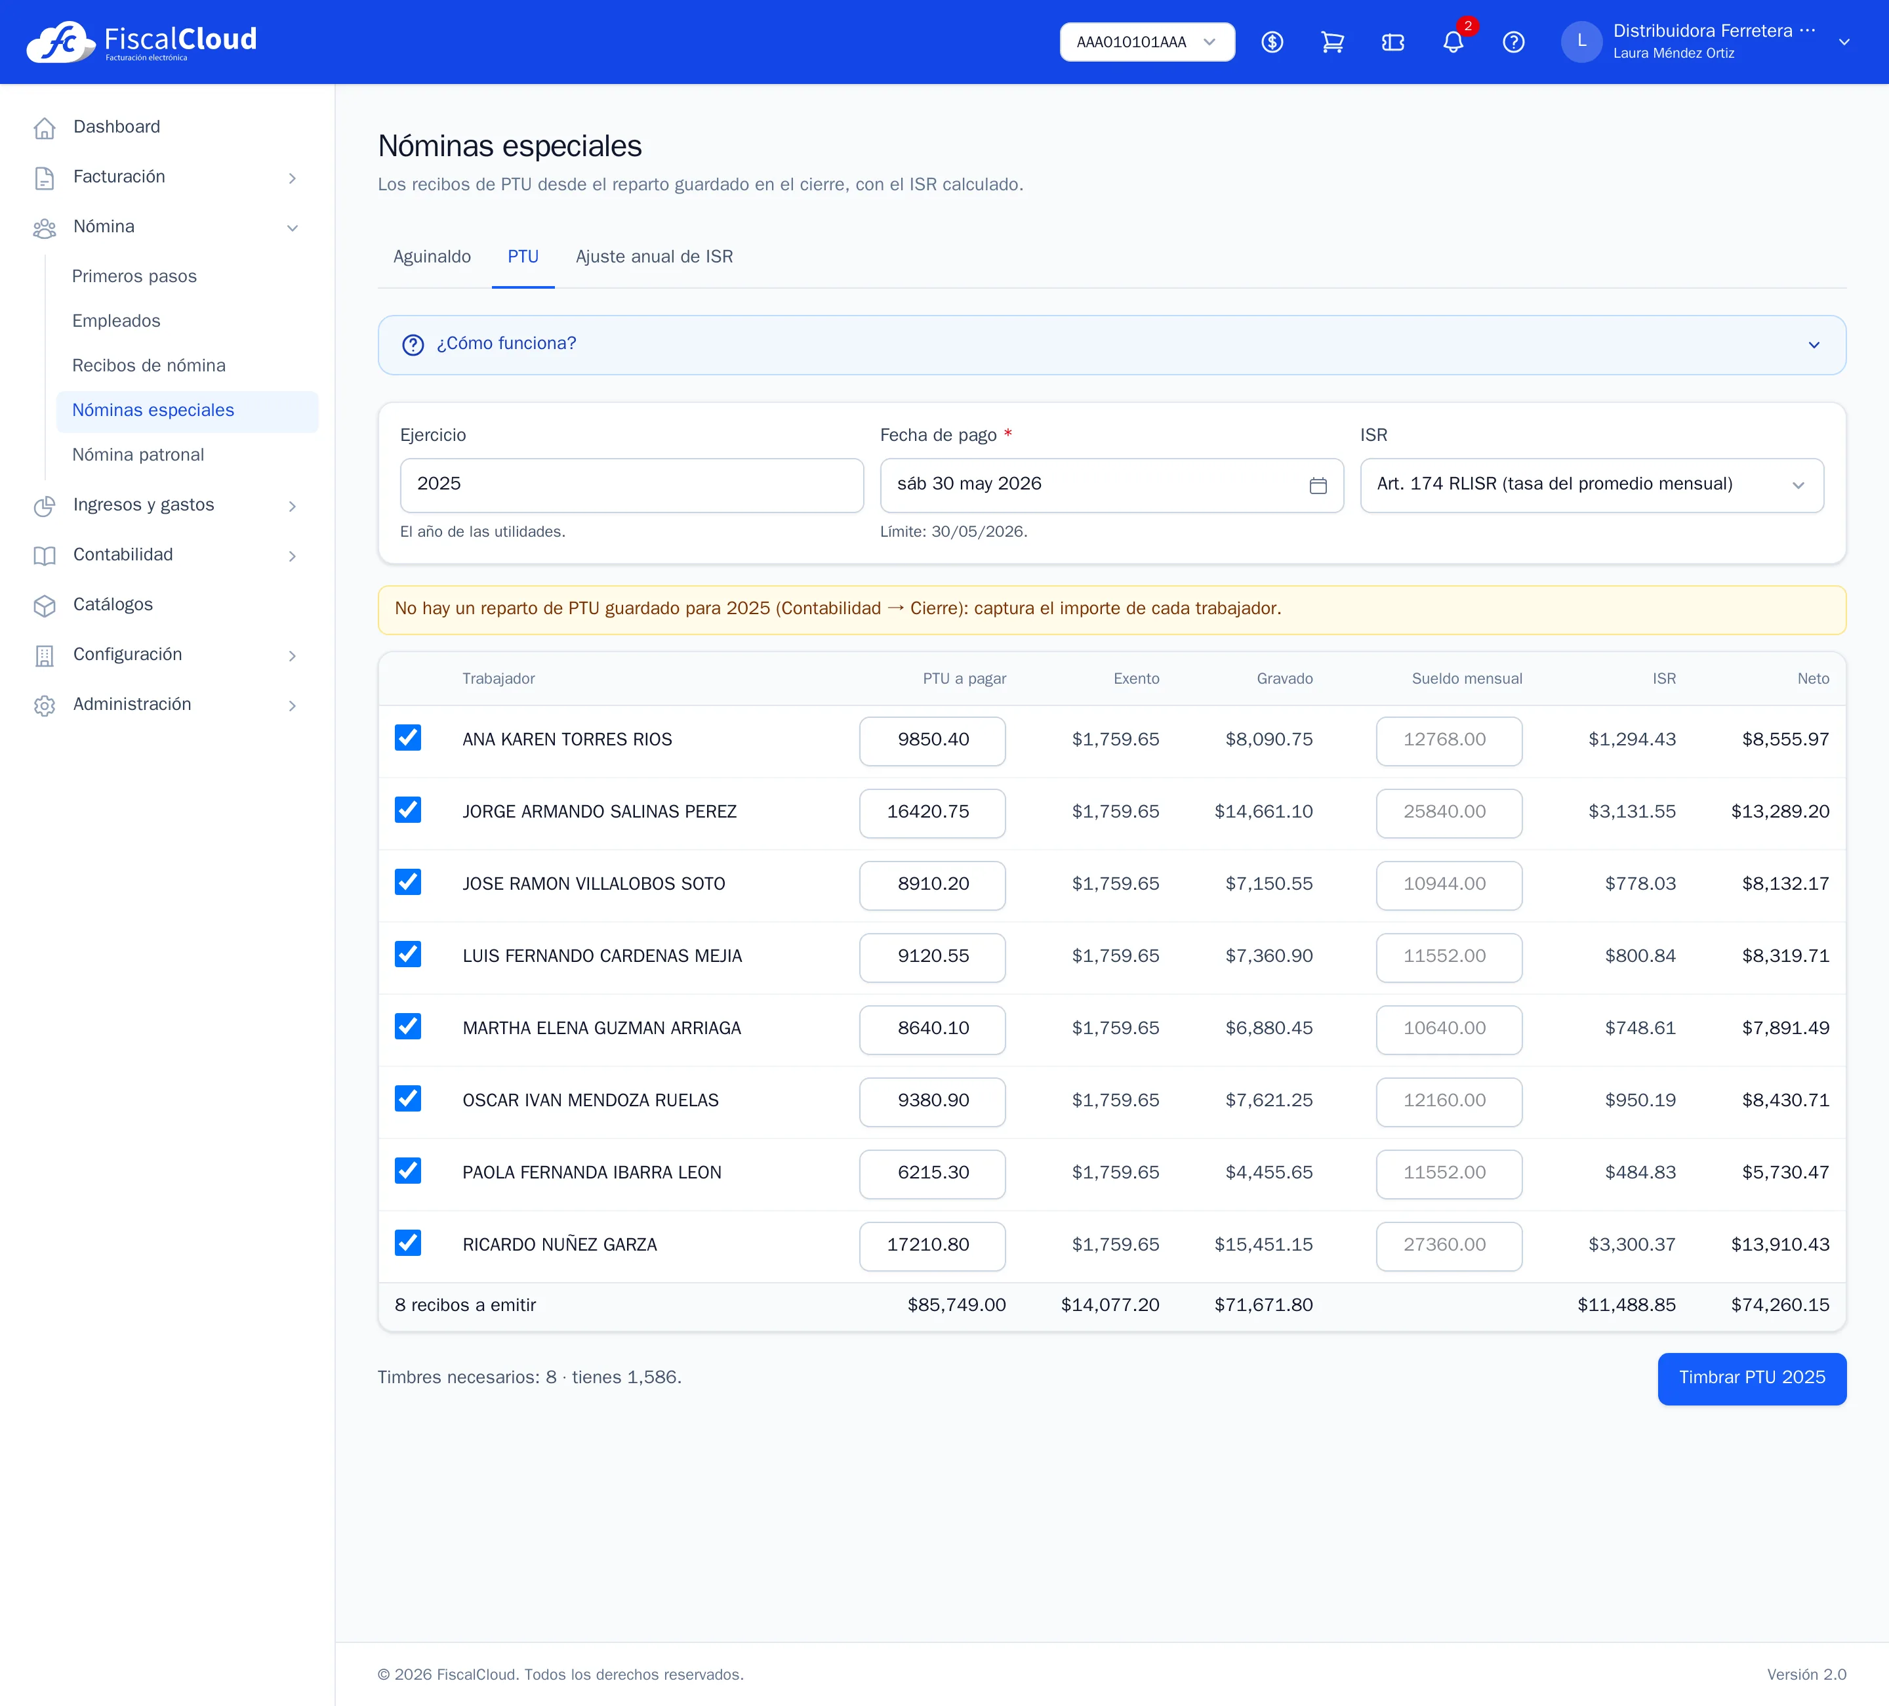Screen dimensions: 1889x1706
Task: Toggle MARTHA ELENA GUZMAN ARRIAGA checkbox
Action: (407, 1026)
